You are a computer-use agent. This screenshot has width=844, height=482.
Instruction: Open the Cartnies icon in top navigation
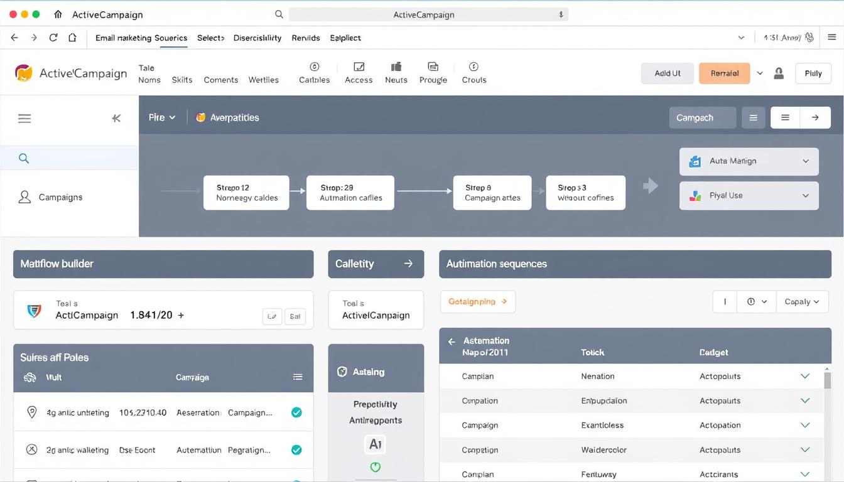pyautogui.click(x=313, y=65)
